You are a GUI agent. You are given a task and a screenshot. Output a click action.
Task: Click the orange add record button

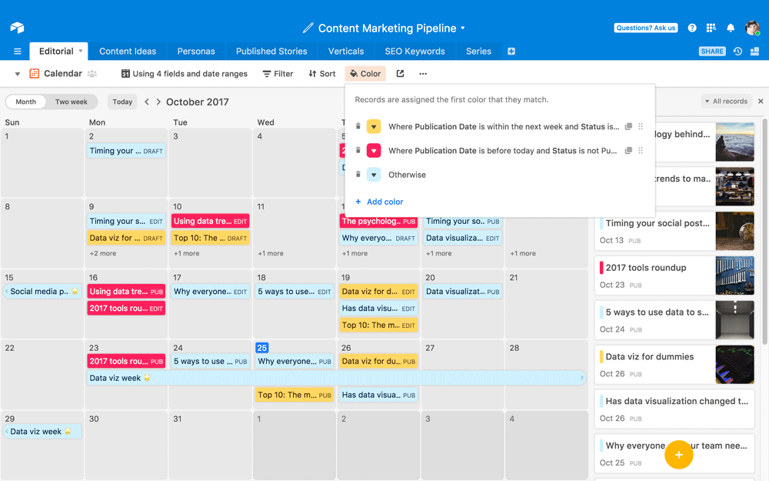click(679, 455)
